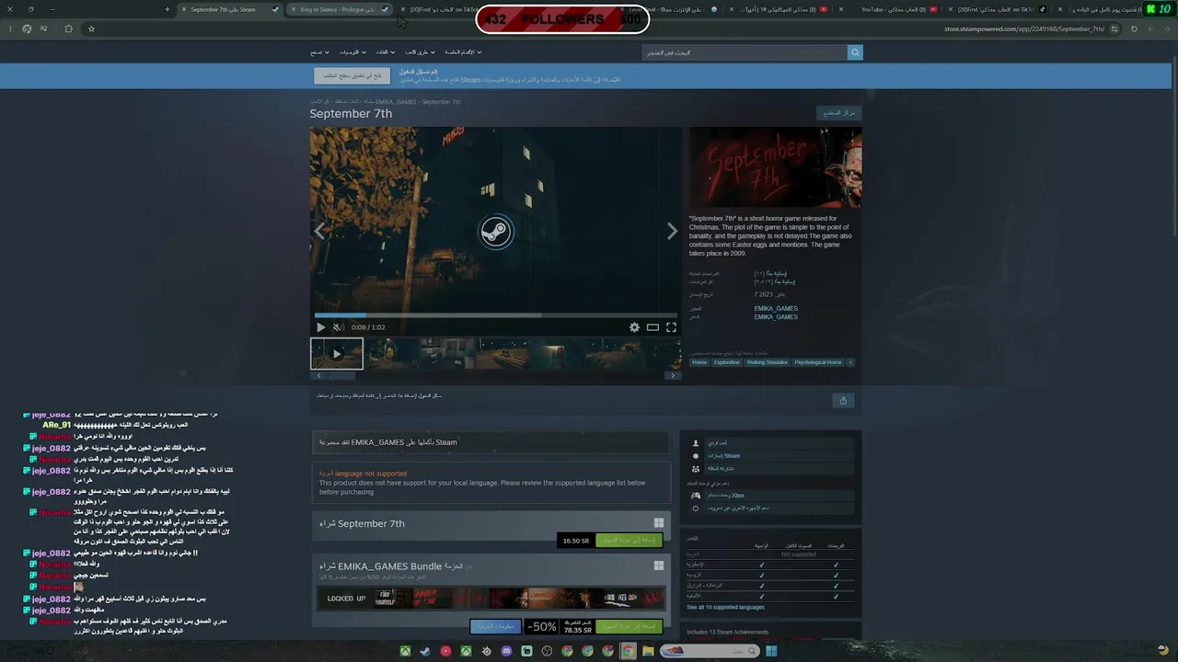Viewport: 1178px width, 662px height.
Task: Expand the fourth store nav dropdown
Action: tap(421, 52)
